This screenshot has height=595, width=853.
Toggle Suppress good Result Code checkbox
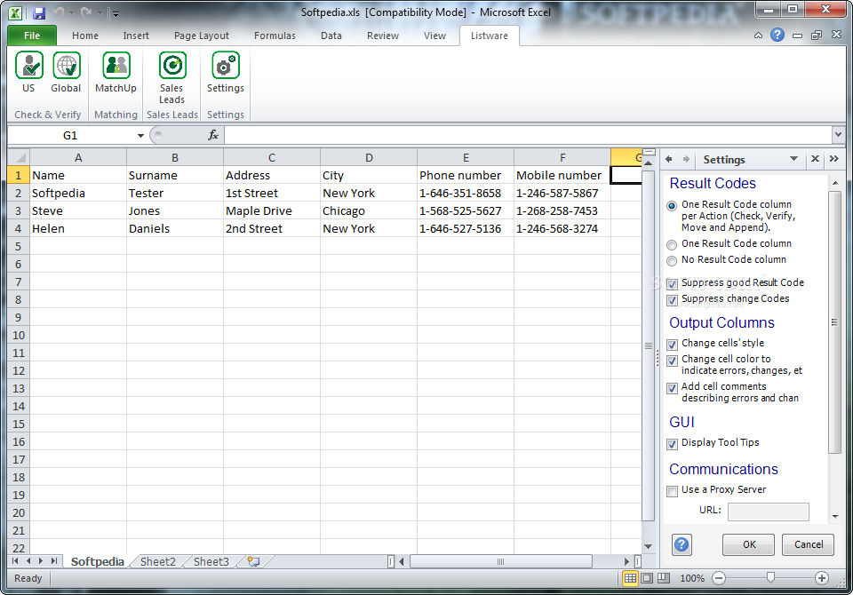coord(673,284)
